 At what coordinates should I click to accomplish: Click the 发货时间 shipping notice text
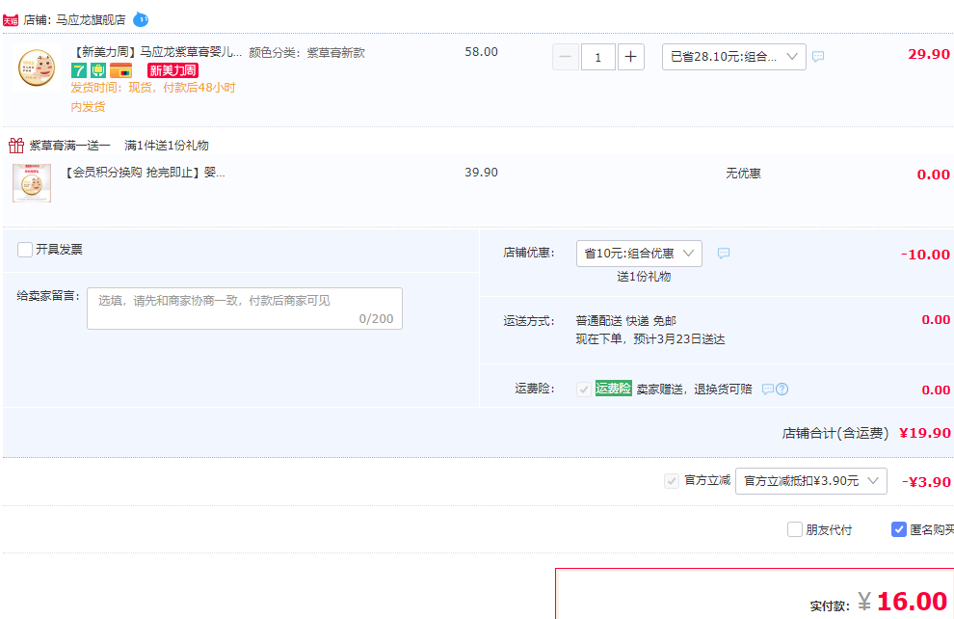click(152, 97)
